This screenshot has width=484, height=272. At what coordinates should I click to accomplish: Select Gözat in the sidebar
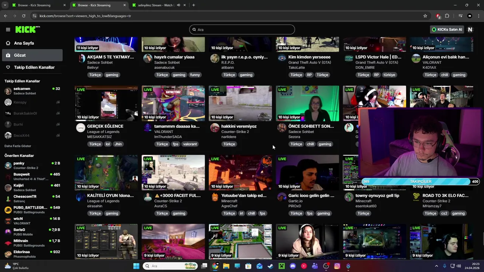[31, 55]
